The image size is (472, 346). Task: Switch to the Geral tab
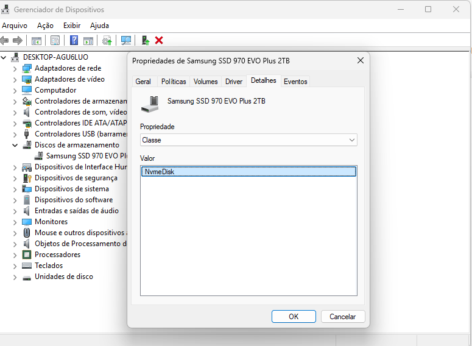click(x=143, y=81)
